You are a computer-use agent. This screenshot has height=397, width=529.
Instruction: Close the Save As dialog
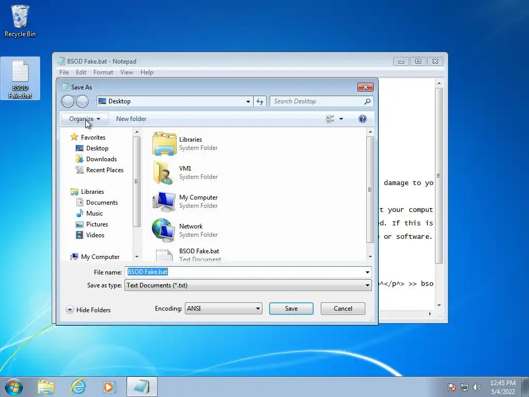click(365, 87)
